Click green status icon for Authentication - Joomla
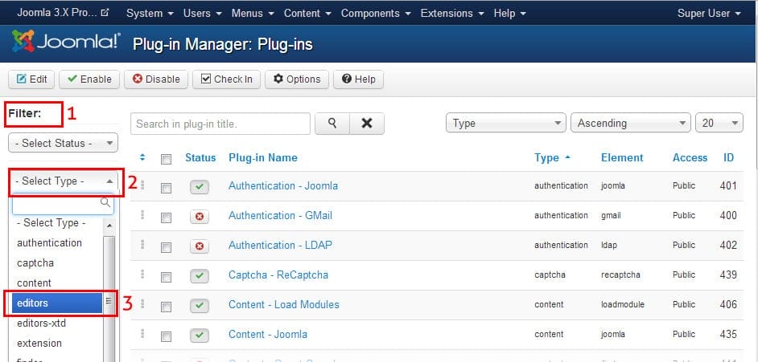The width and height of the screenshot is (758, 362). point(200,187)
